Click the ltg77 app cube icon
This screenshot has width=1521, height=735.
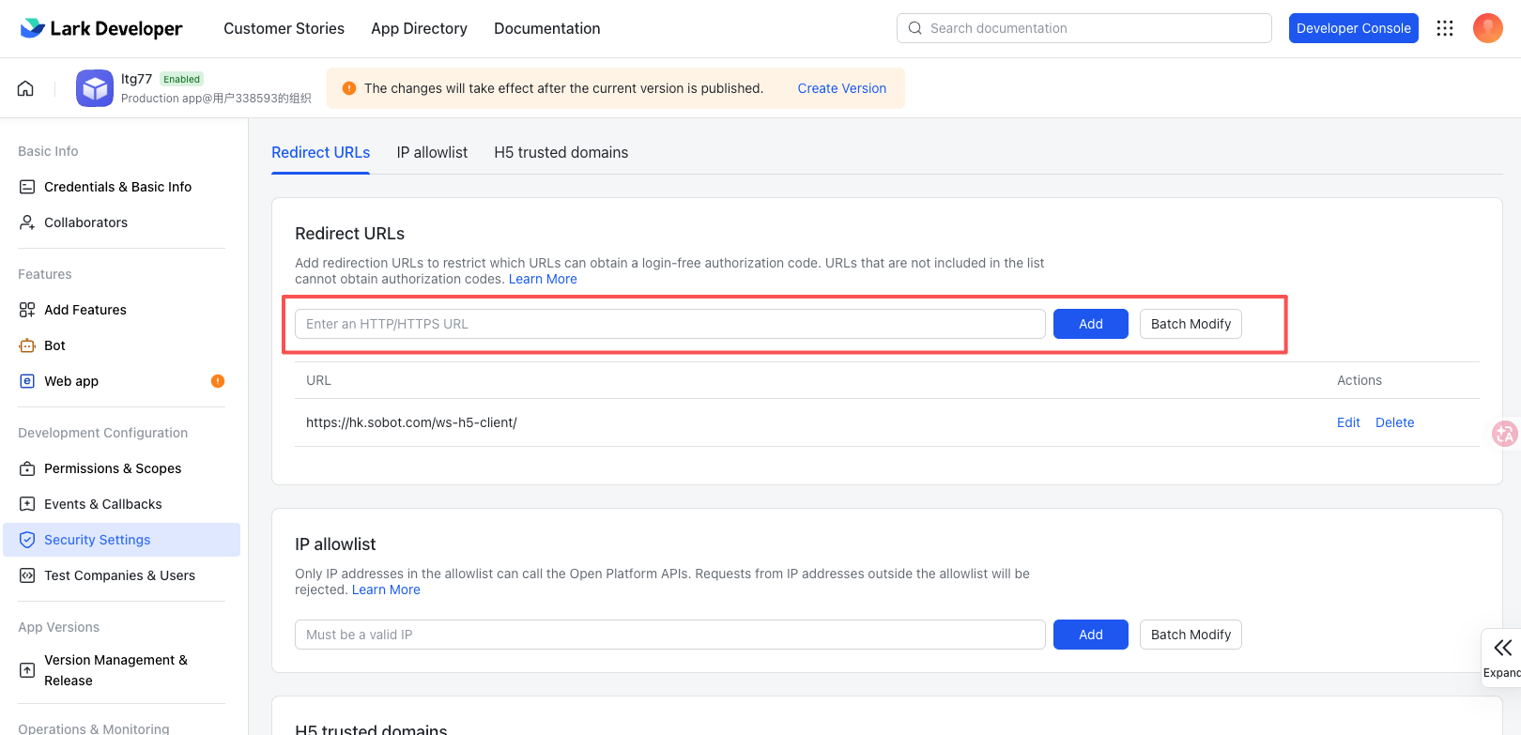(95, 88)
